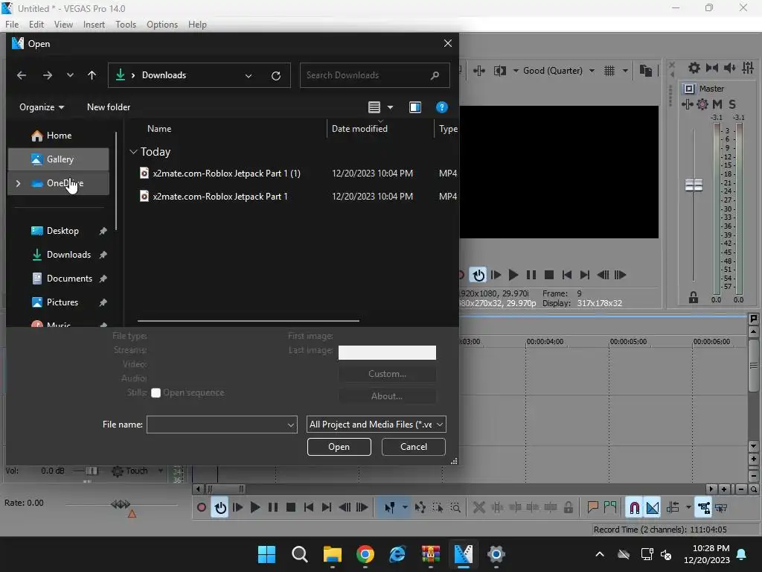Select the Envelope Edit tool

pos(420,508)
